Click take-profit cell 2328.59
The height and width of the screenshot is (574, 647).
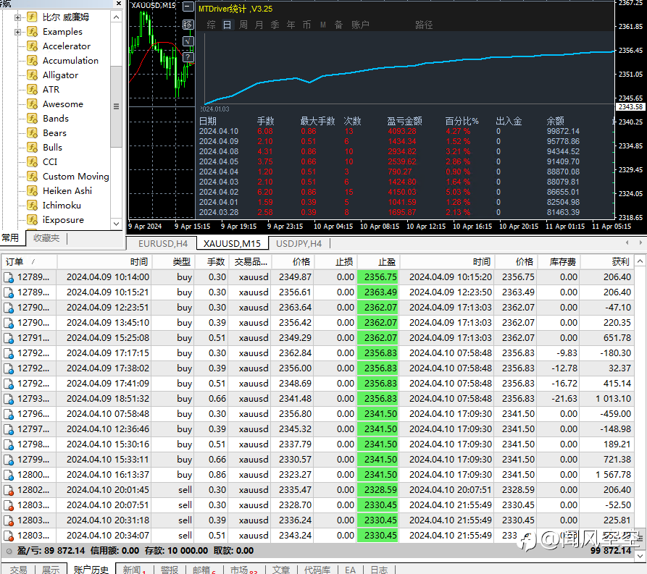pos(378,490)
